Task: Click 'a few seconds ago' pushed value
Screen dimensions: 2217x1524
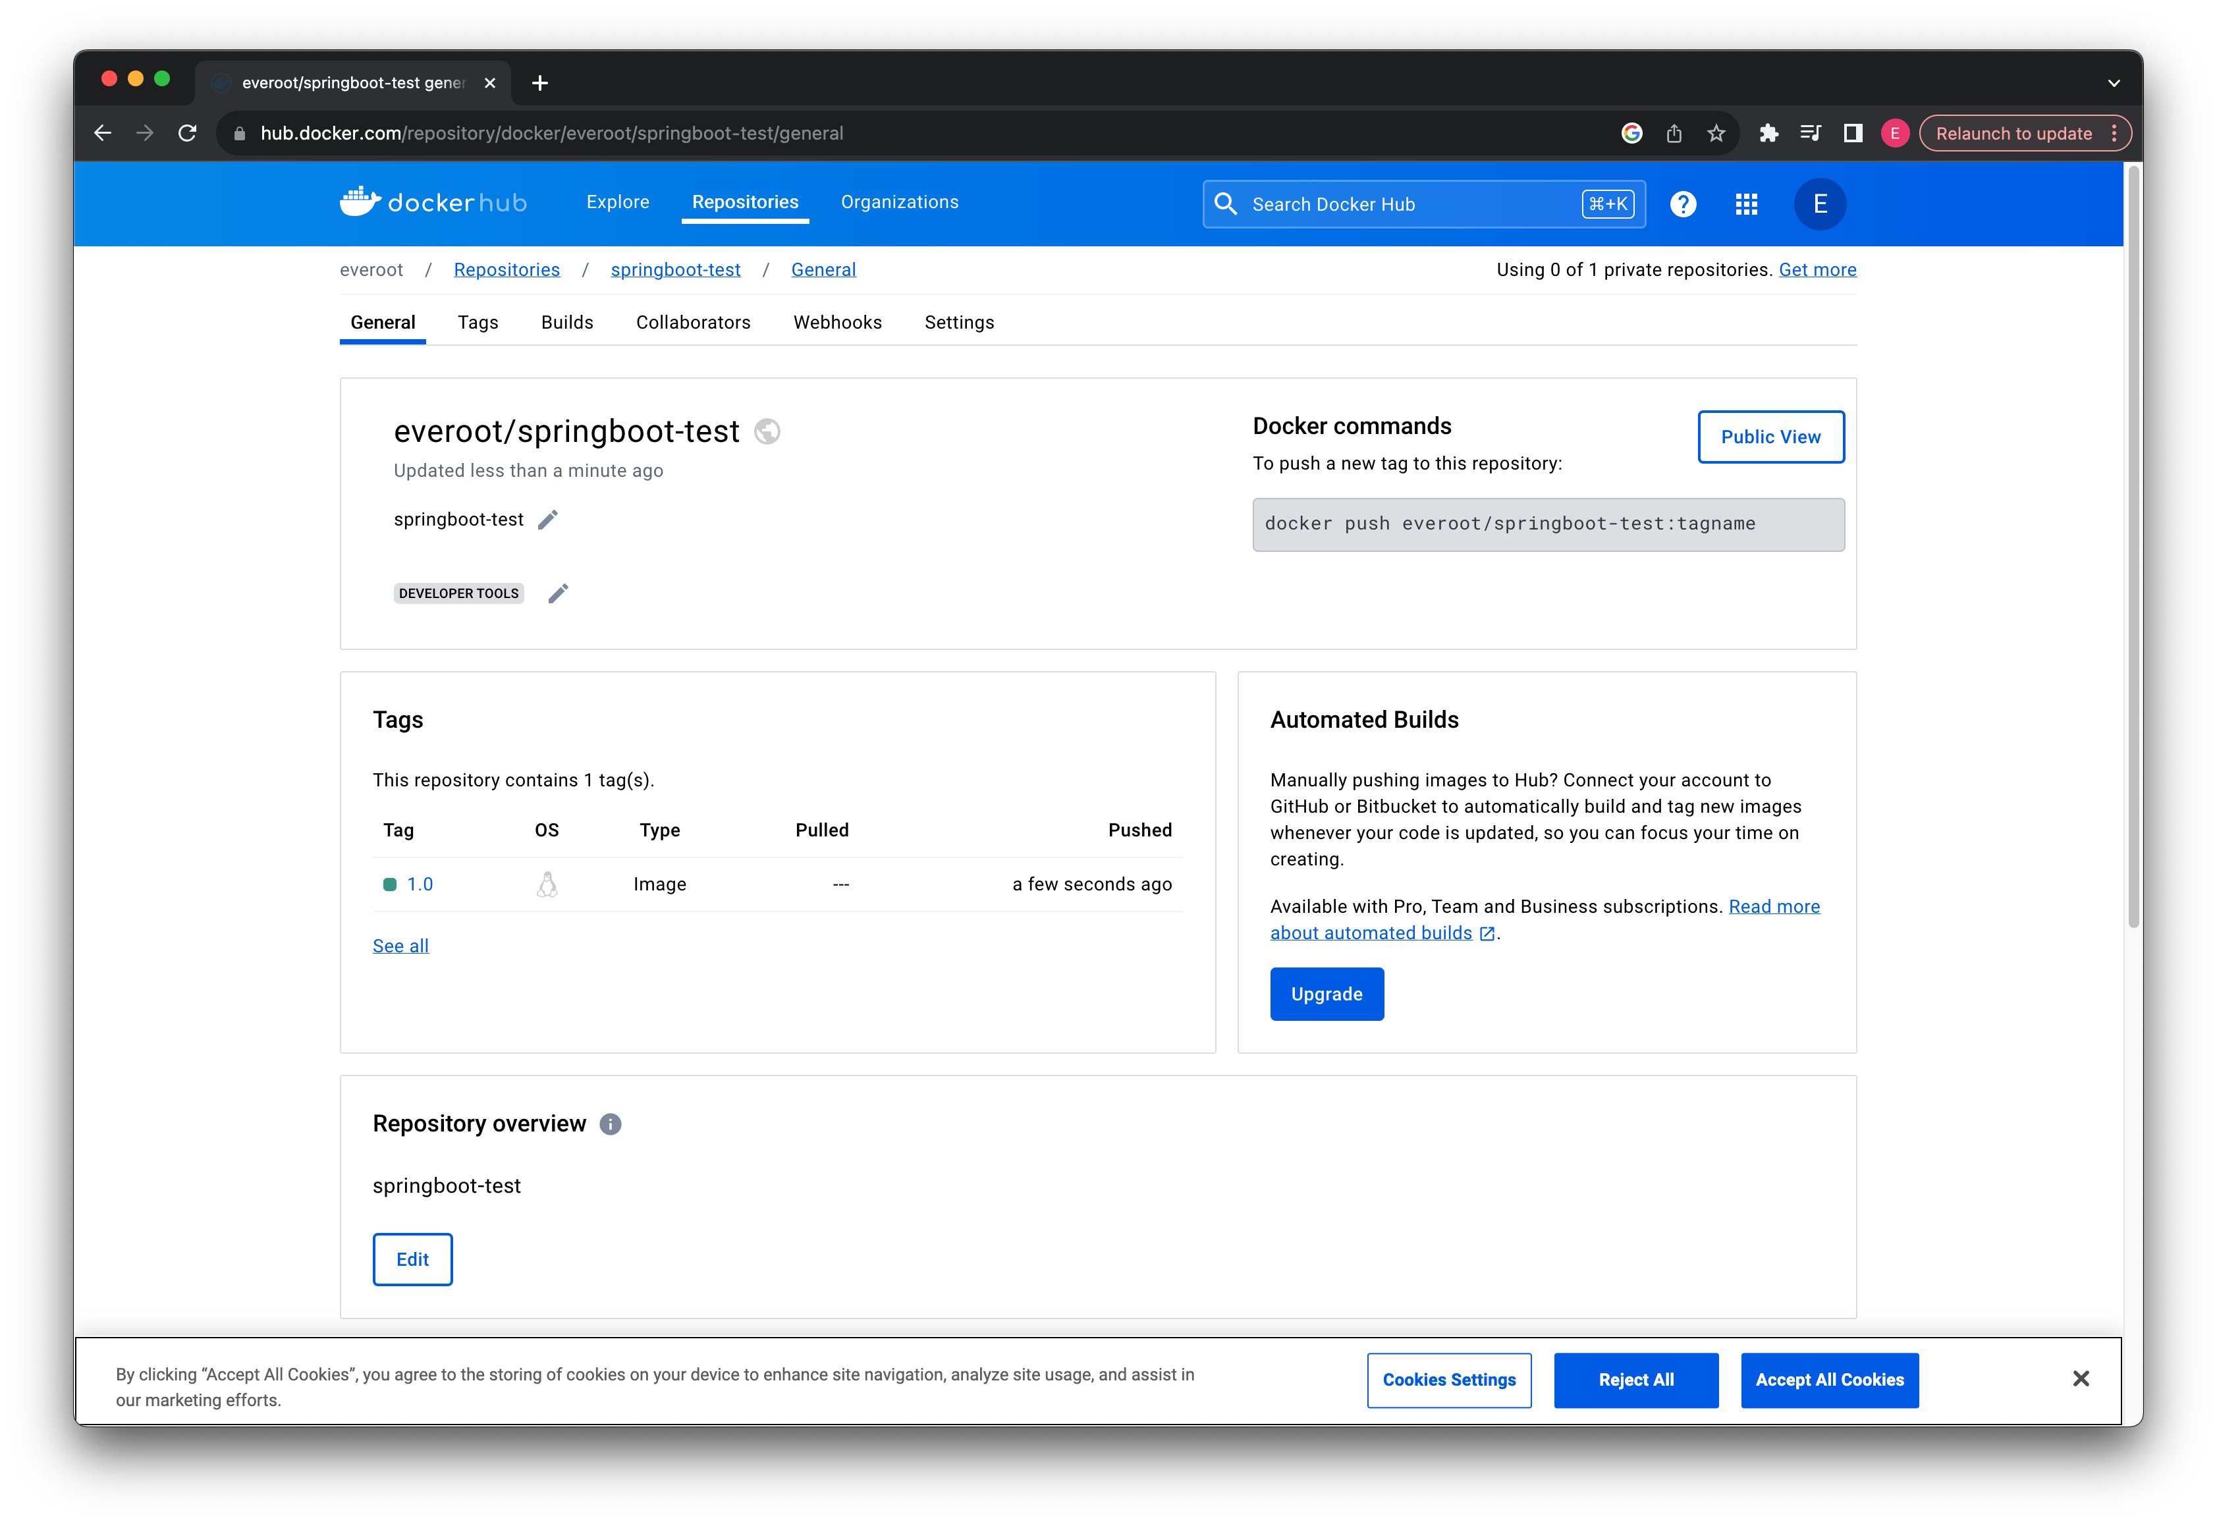Action: click(x=1091, y=884)
